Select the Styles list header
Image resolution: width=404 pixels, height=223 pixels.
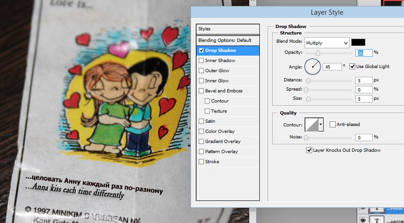click(228, 29)
